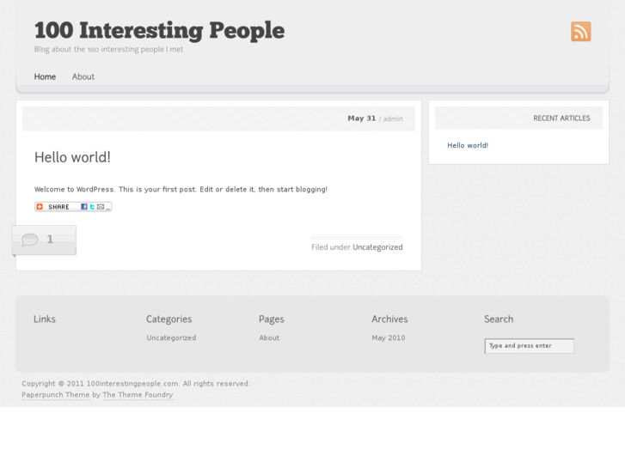Screen dimensions: 625x468
Task: Click the comment speech bubble icon
Action: 30,240
